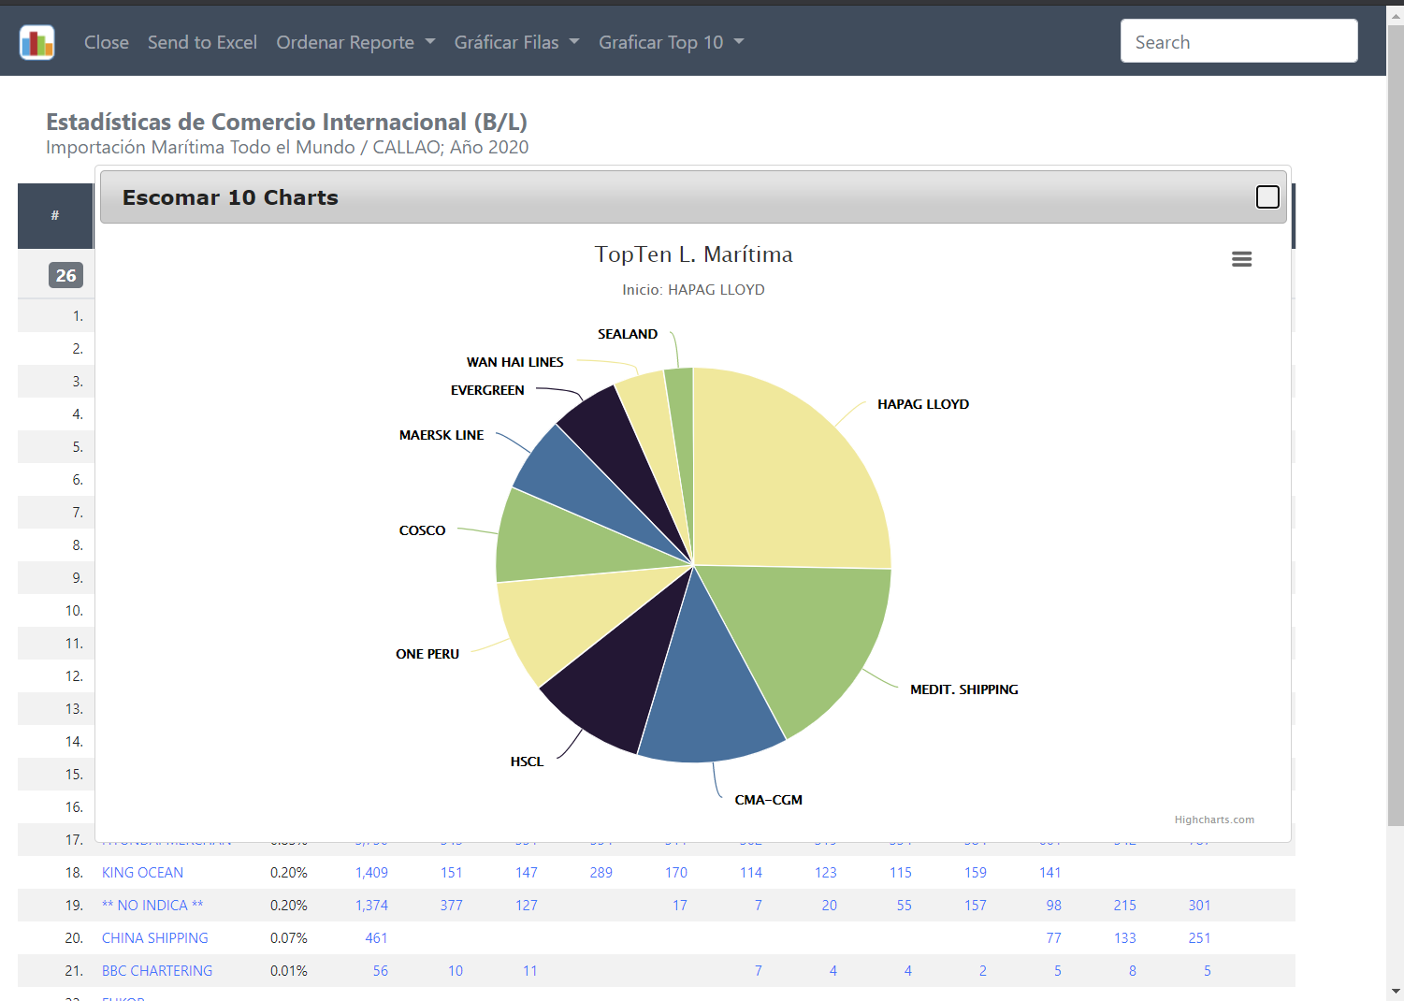
Task: Click value 251 in CHINA SHIPPING row
Action: click(1200, 938)
